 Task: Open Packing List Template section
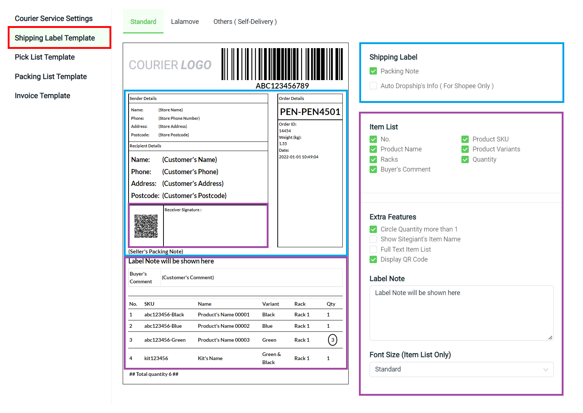point(51,76)
